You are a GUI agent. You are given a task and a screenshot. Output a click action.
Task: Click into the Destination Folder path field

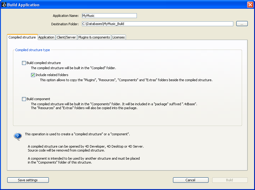coord(157,24)
